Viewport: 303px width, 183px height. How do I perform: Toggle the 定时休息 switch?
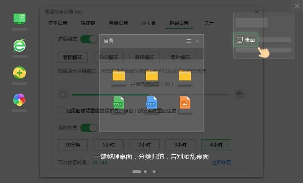point(89,128)
